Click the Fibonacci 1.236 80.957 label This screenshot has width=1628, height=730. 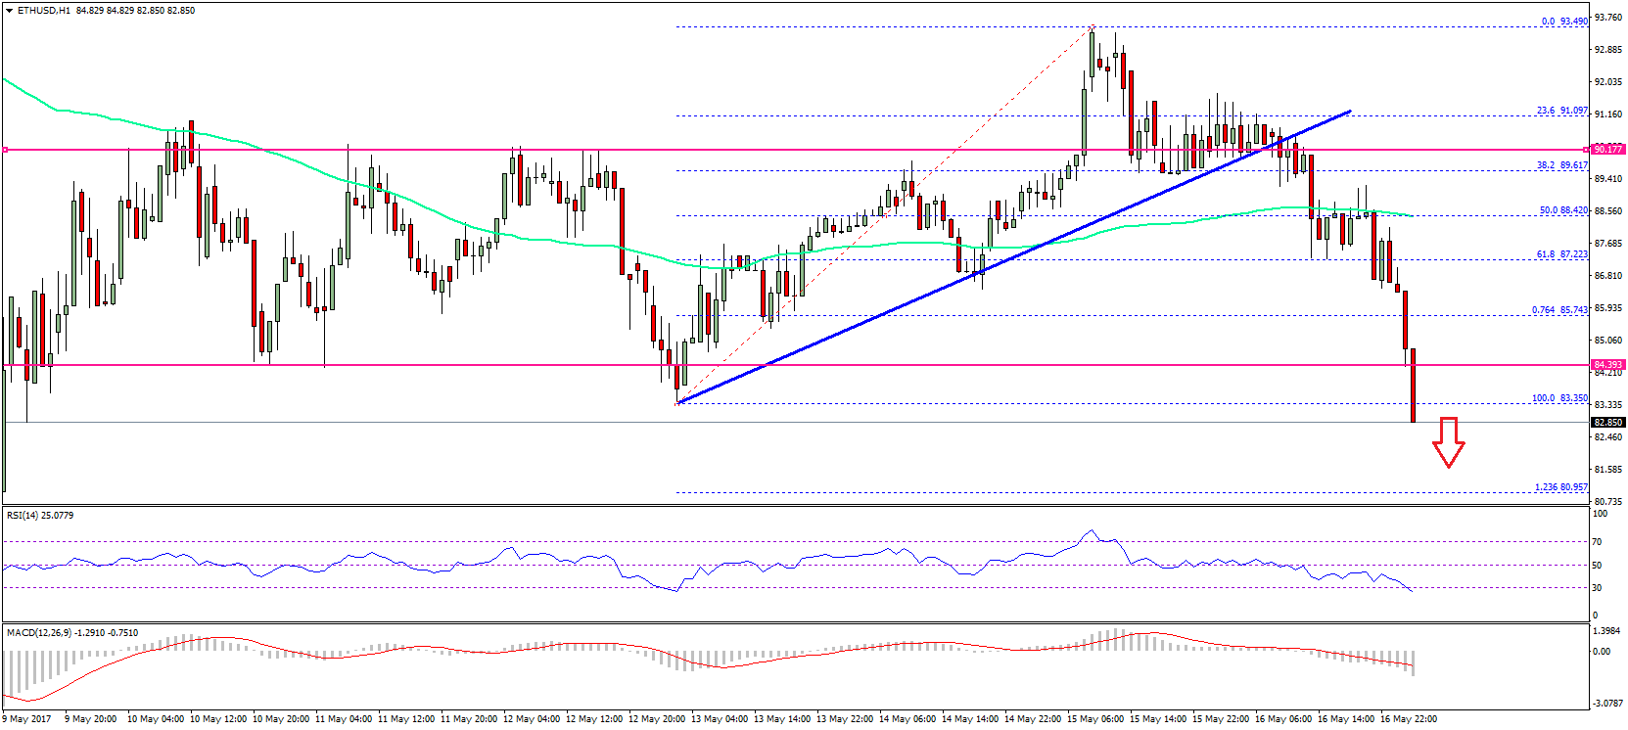1561,487
